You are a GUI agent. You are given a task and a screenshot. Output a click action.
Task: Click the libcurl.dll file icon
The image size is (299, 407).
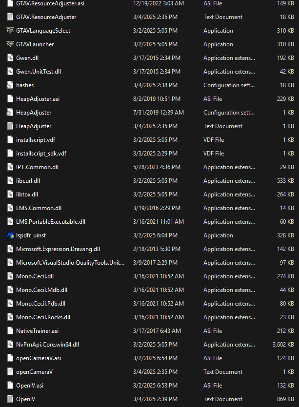[x=10, y=181]
